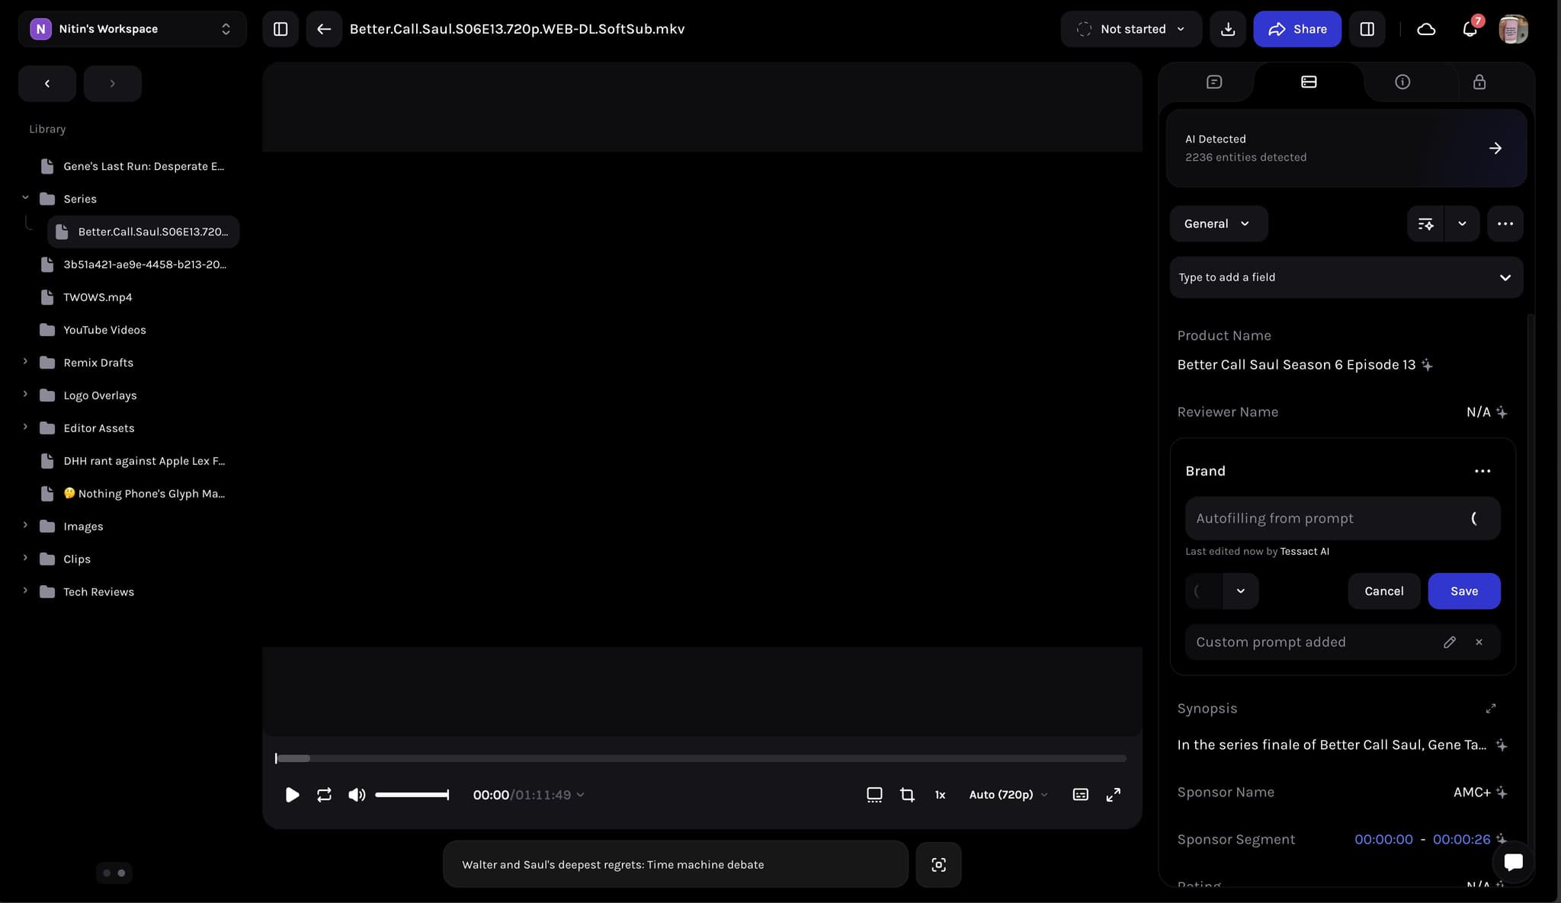Click the lock icon on the right panel
The height and width of the screenshot is (903, 1561).
(x=1478, y=82)
